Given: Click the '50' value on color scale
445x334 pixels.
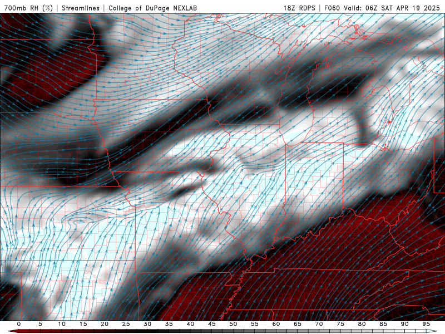Looking at the screenshot, I should tap(233, 324).
